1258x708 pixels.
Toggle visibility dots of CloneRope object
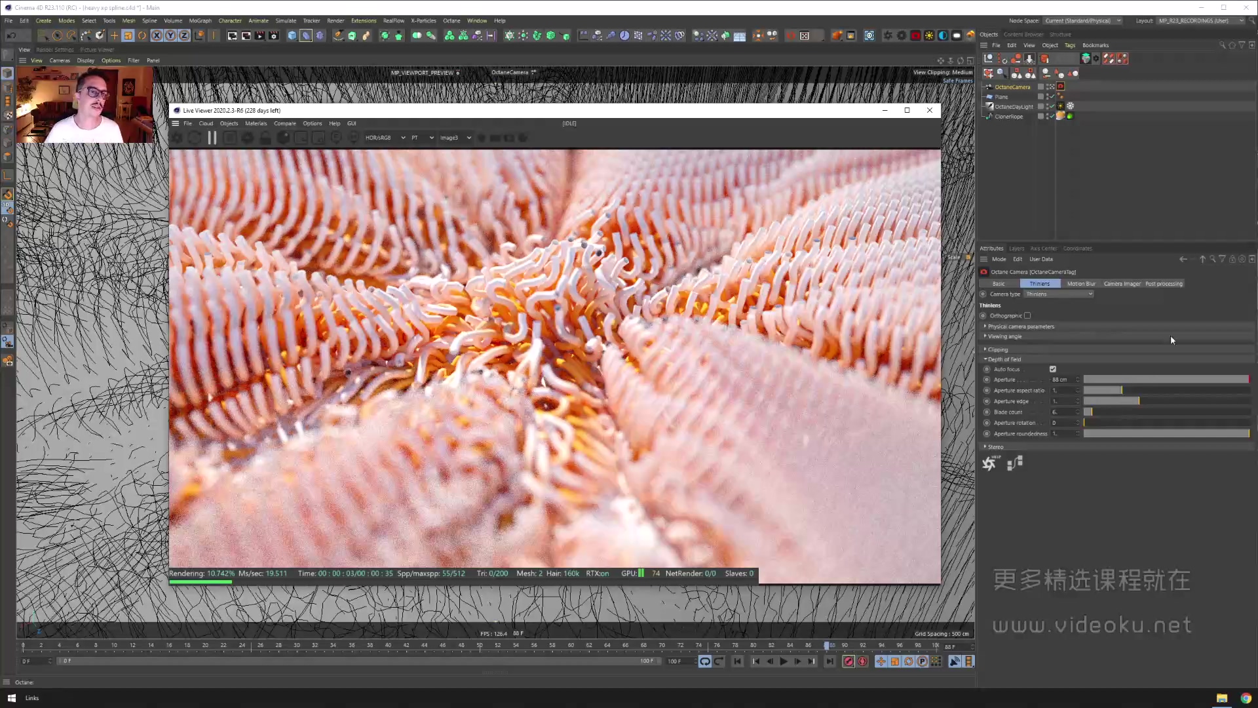(x=1046, y=116)
